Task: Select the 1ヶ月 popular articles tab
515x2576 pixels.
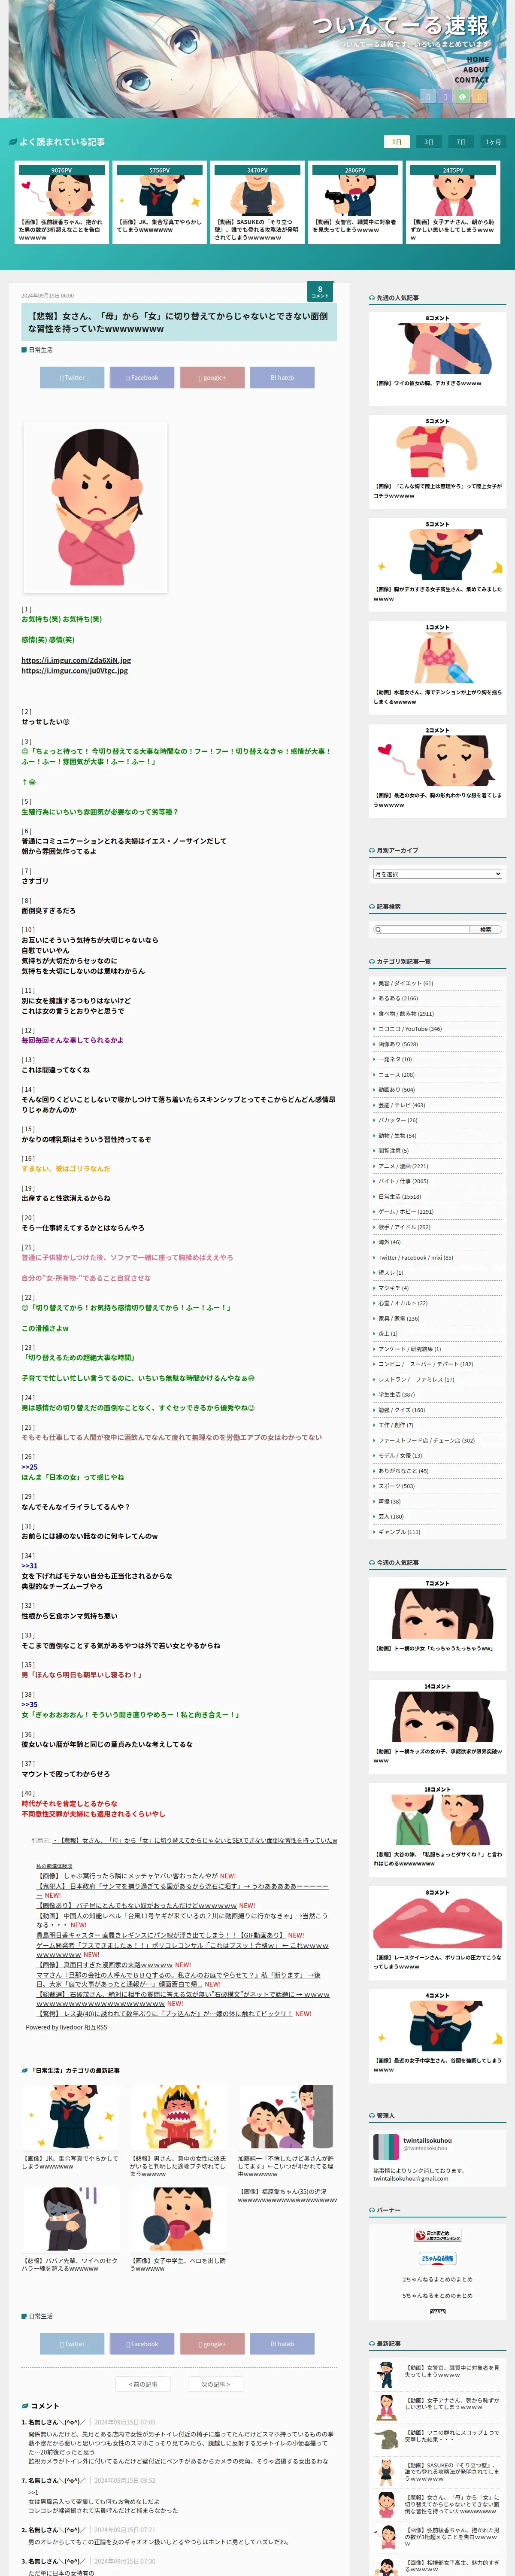Action: (493, 142)
